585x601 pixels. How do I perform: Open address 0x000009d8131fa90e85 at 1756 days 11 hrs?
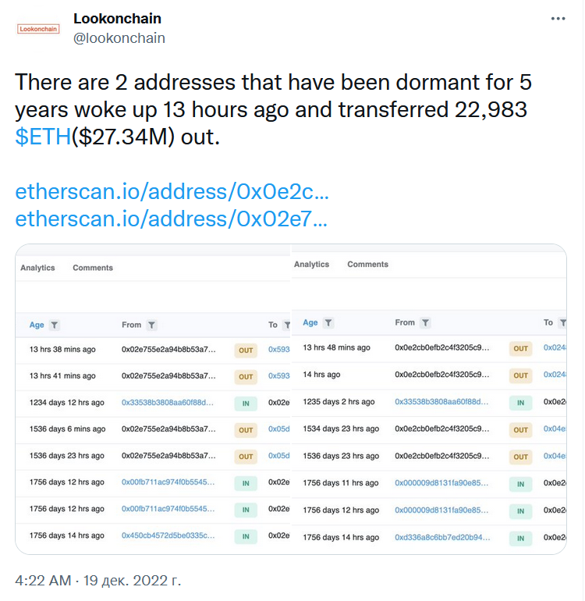[441, 483]
